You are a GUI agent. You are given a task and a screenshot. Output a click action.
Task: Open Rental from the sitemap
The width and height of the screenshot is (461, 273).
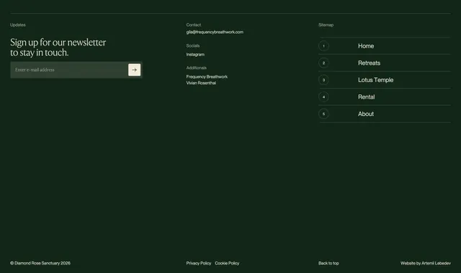point(367,97)
